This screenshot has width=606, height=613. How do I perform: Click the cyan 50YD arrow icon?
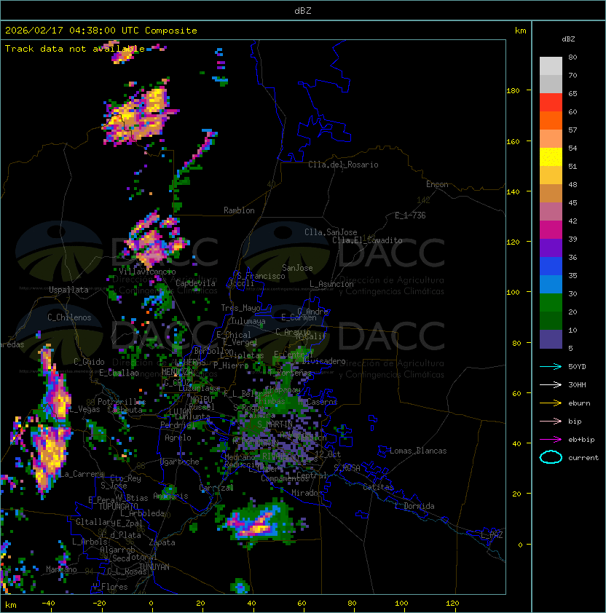pos(551,367)
